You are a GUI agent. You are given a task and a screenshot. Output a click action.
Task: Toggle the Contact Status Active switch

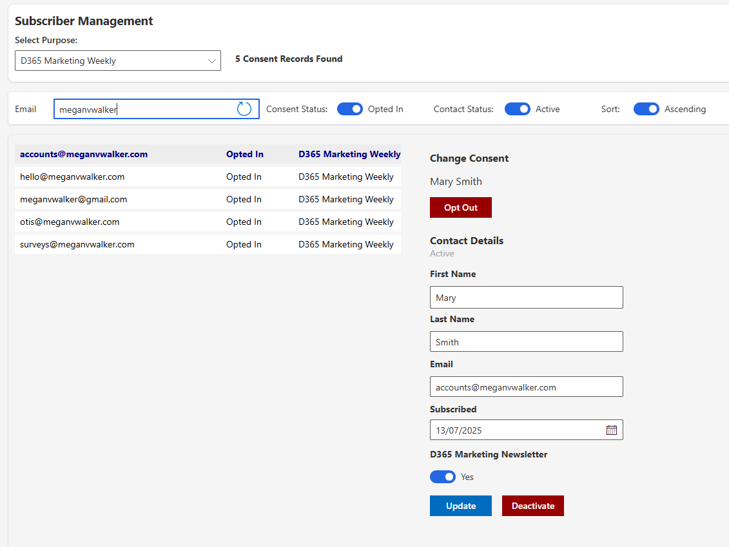[517, 109]
